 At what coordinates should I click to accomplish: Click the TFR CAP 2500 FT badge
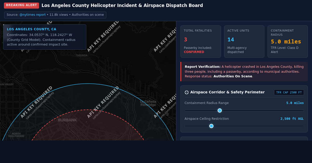click(x=289, y=92)
